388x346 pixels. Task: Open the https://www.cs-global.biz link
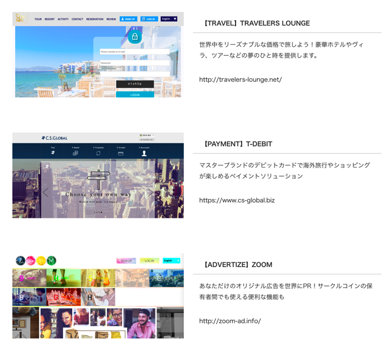[237, 200]
